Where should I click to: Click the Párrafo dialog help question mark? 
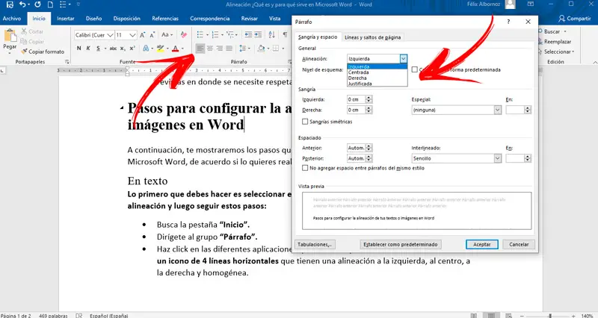point(508,22)
